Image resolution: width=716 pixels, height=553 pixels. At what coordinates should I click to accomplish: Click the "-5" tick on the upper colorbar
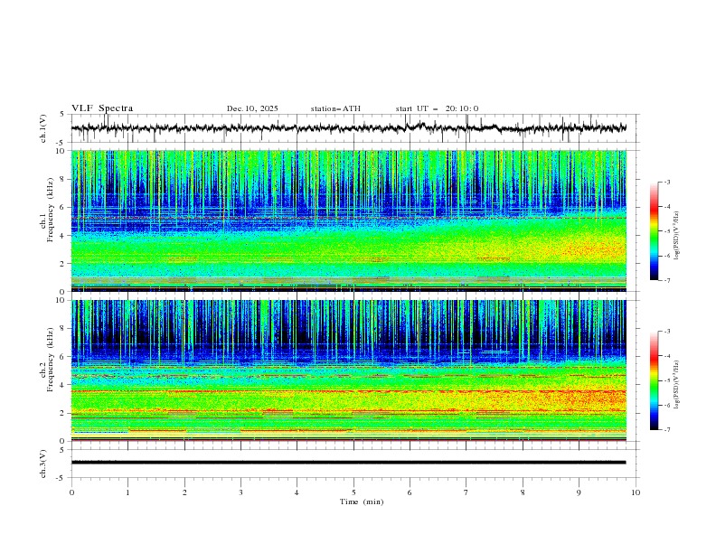tap(667, 231)
